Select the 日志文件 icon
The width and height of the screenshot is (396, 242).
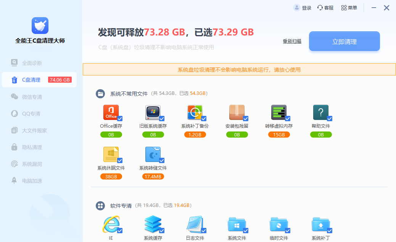pos(195,227)
